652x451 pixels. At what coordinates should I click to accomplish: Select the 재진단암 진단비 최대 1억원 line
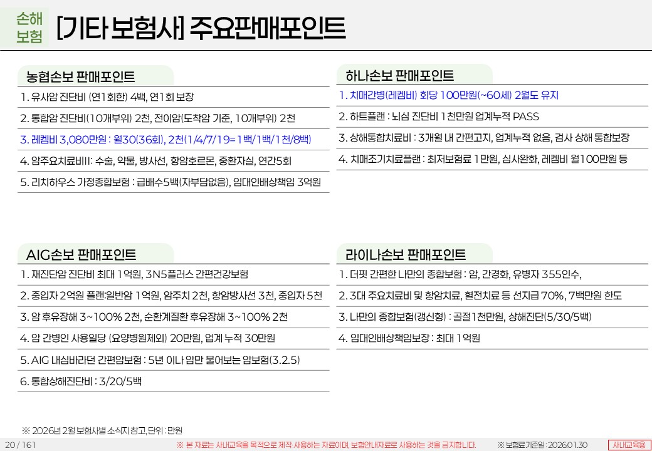pos(134,274)
